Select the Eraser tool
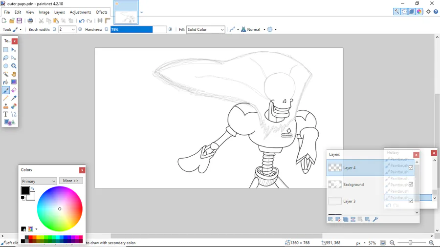 14,90
